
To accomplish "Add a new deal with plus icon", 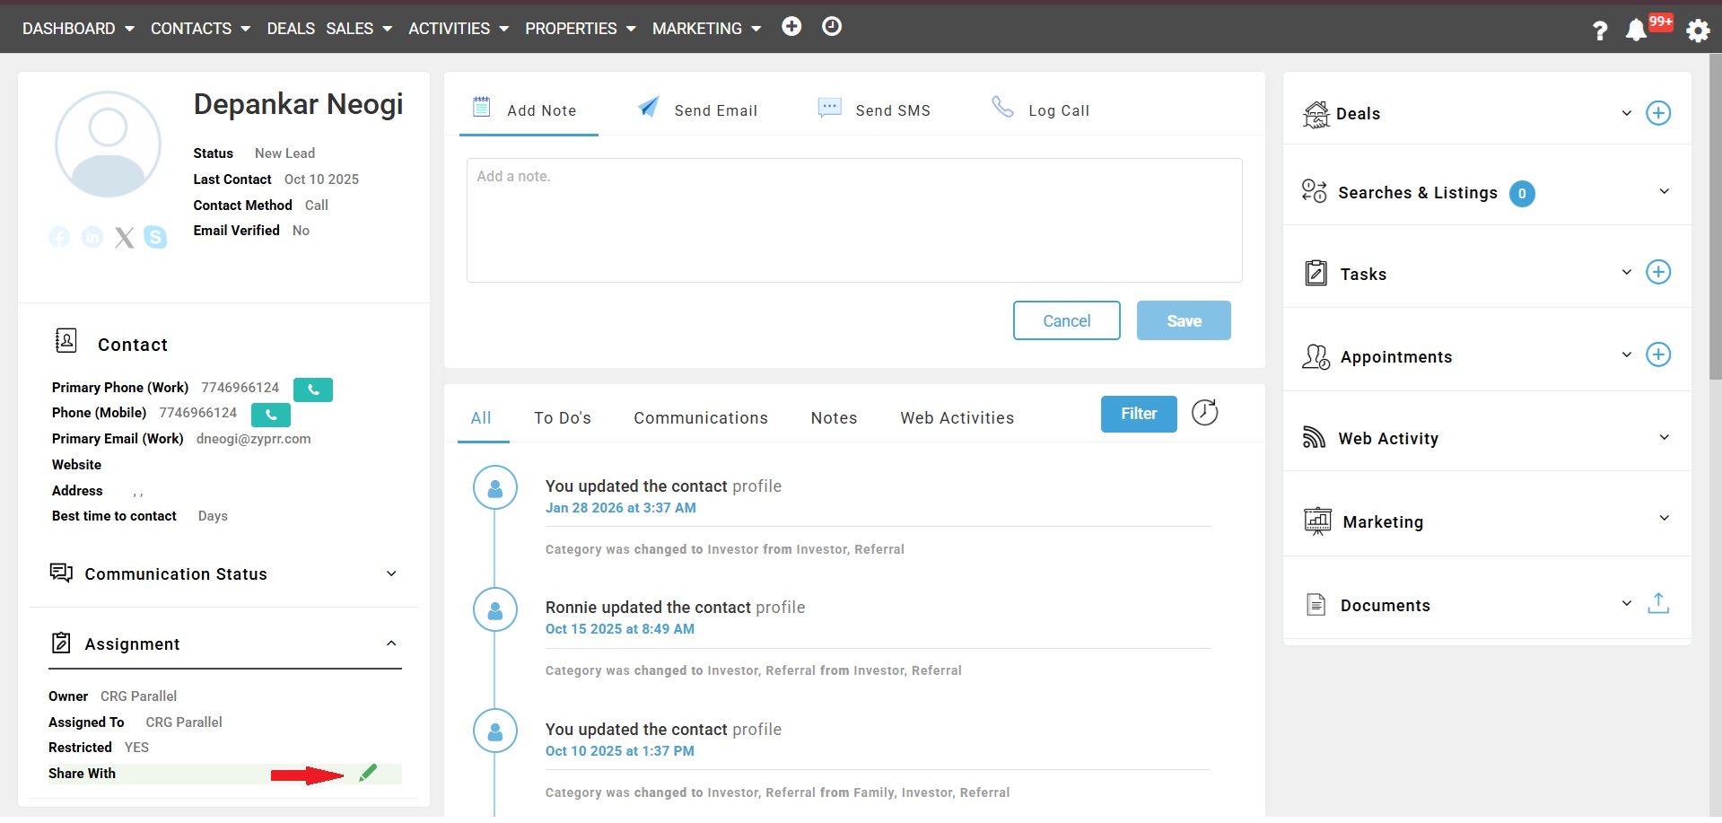I will [1657, 113].
